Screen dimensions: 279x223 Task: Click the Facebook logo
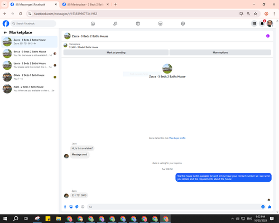6,23
